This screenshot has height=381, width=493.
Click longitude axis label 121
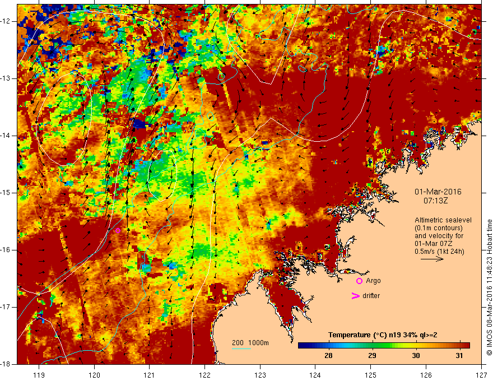(x=150, y=375)
